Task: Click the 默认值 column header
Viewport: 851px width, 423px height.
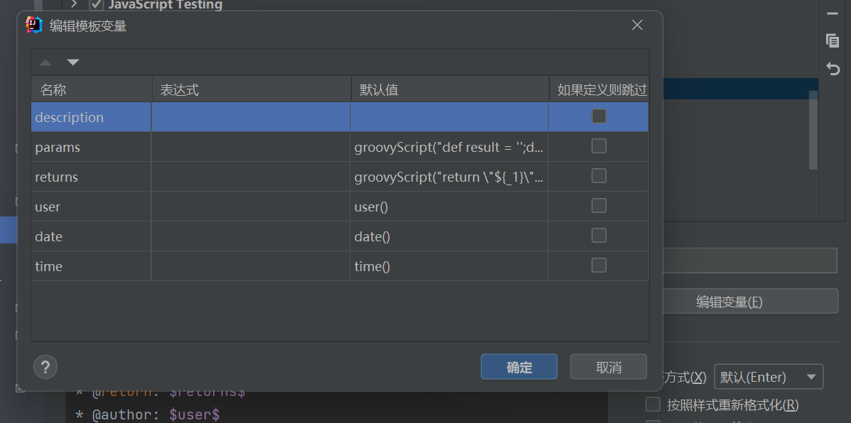Action: click(450, 89)
